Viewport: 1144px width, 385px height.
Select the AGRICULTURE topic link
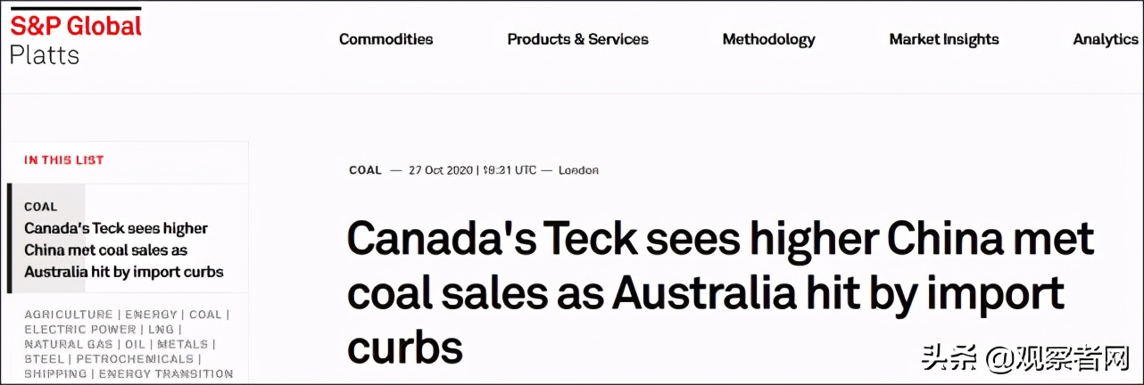[x=69, y=315]
